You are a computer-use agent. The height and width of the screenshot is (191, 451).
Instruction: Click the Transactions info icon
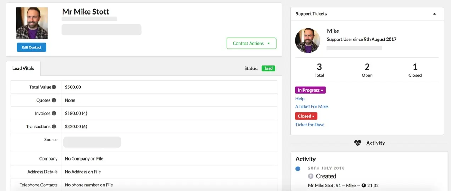pos(54,126)
